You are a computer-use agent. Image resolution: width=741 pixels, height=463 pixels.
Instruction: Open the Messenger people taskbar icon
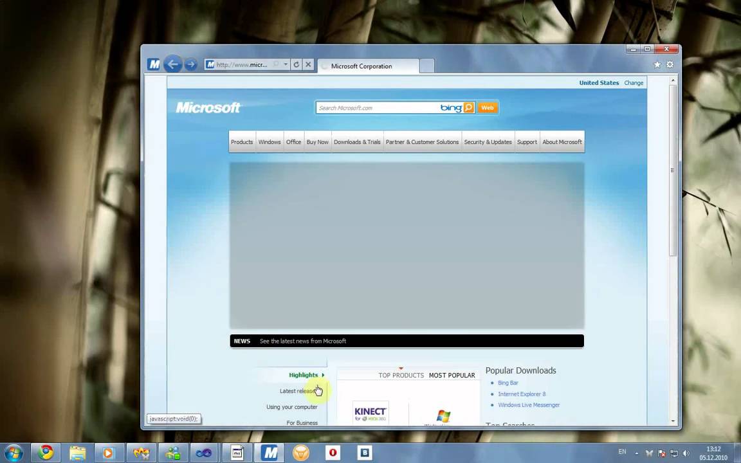[x=172, y=453]
